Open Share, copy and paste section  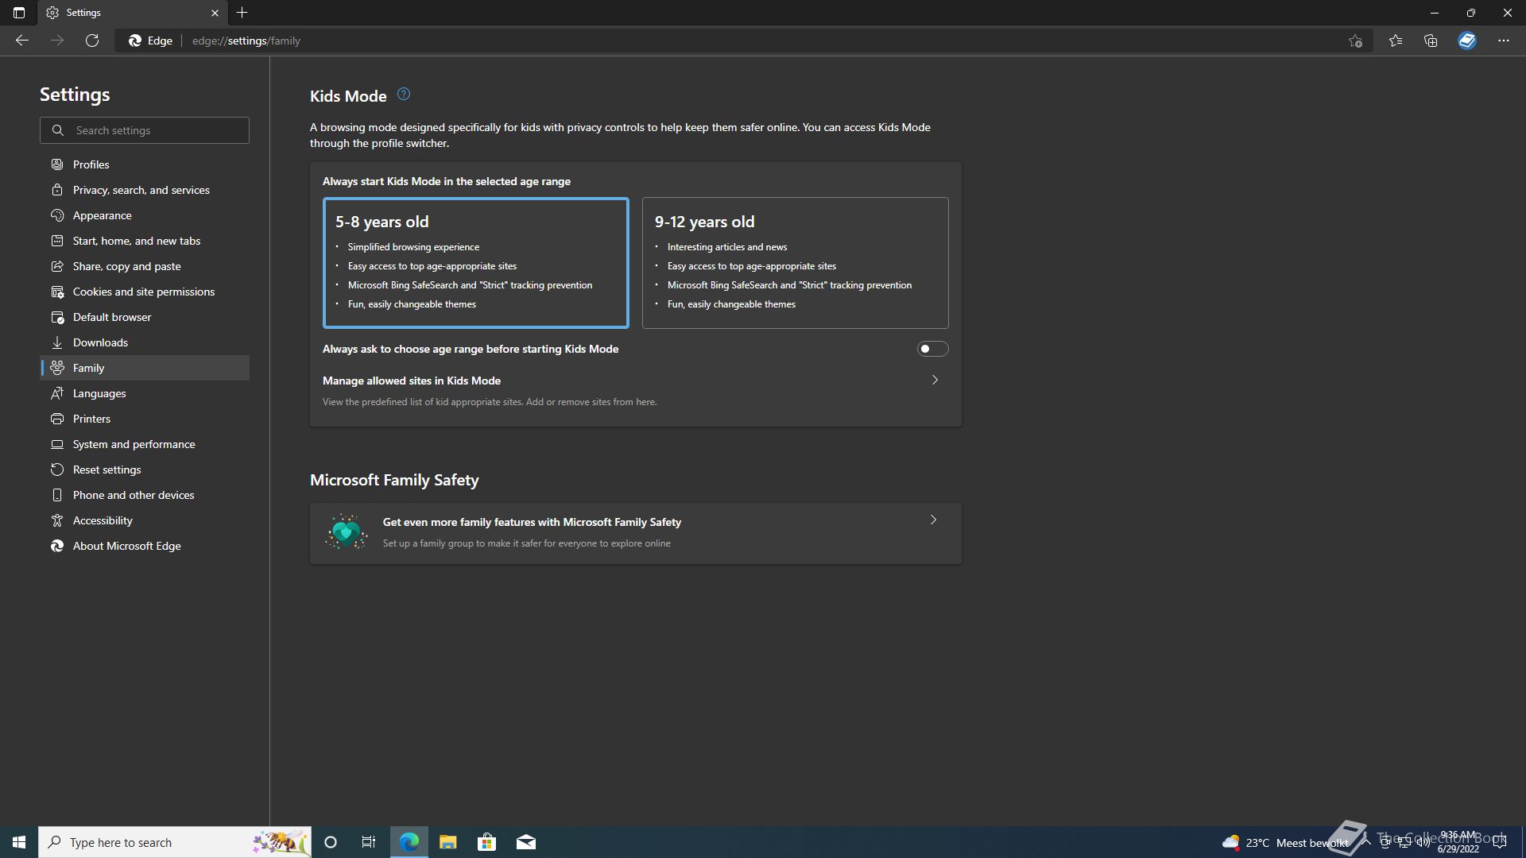pos(145,266)
